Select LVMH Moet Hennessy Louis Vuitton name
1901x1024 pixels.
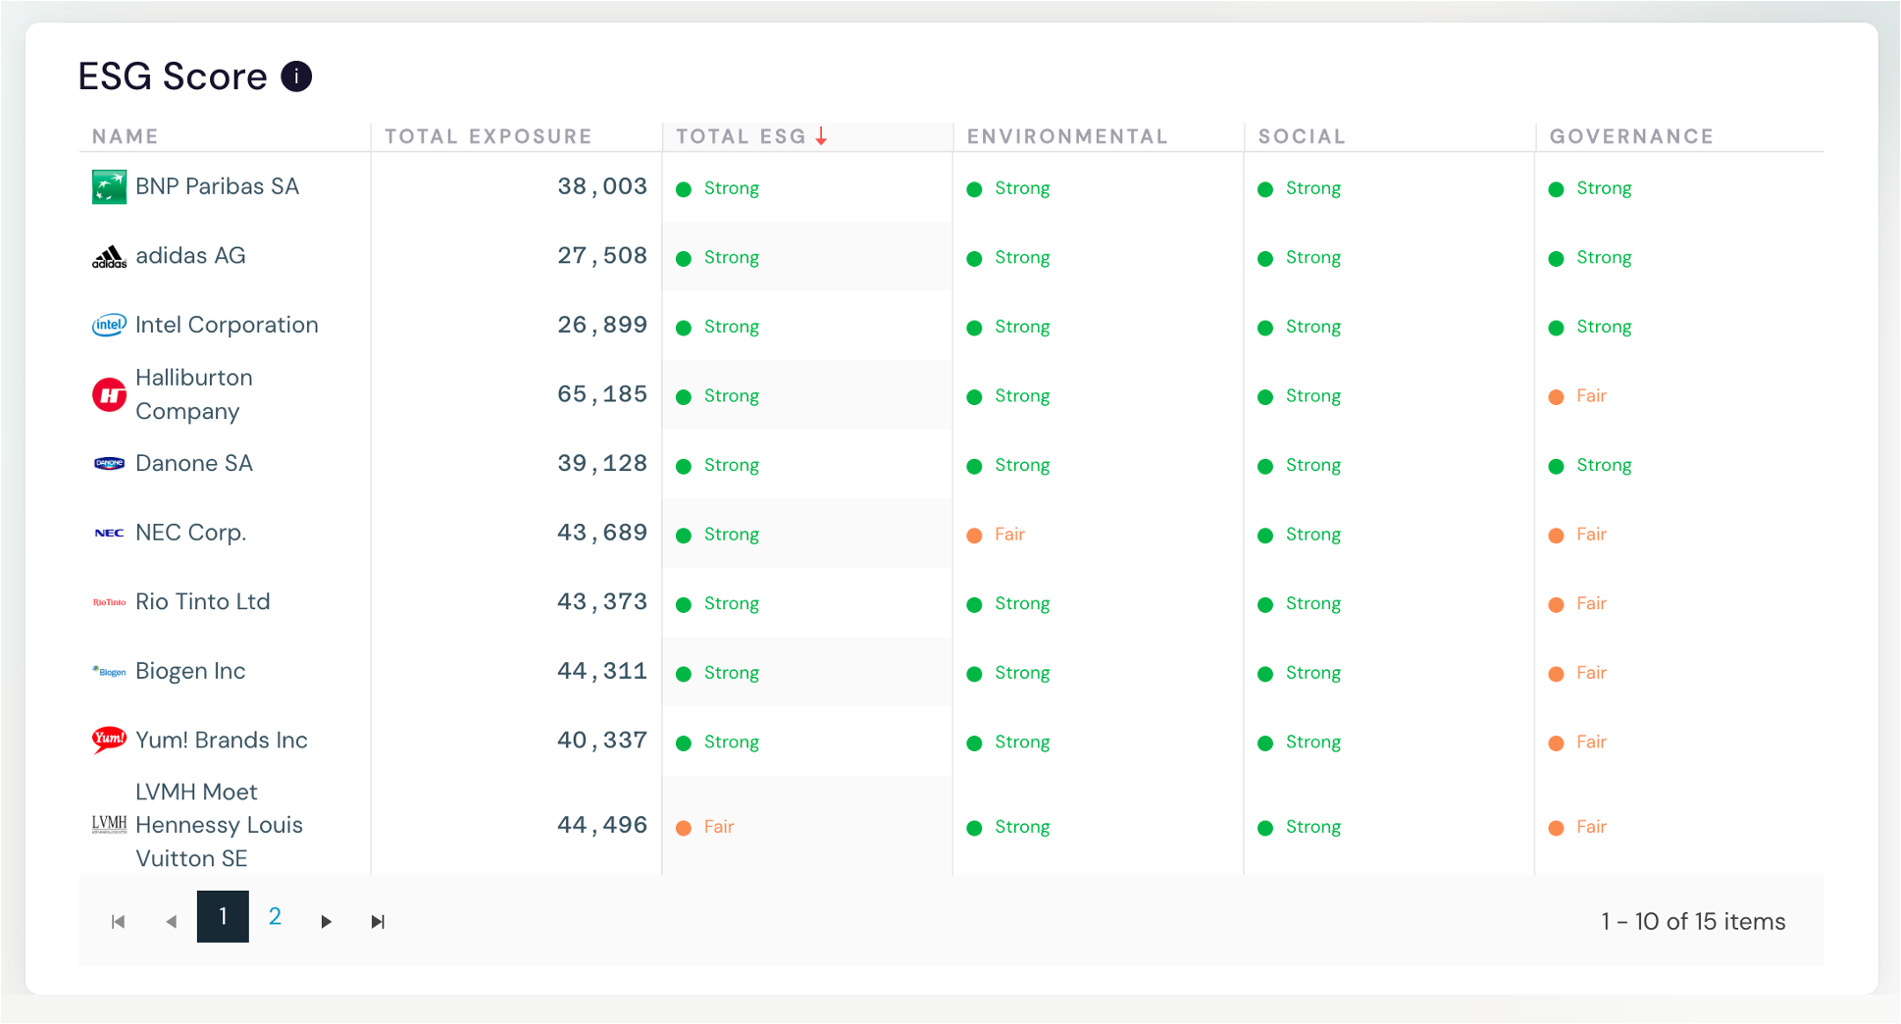tap(220, 825)
